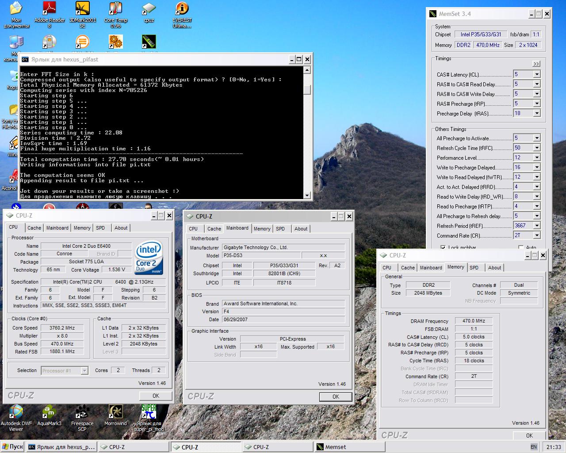Toggle the Auto checkbox in MemSet
The image size is (566, 453).
pos(521,247)
